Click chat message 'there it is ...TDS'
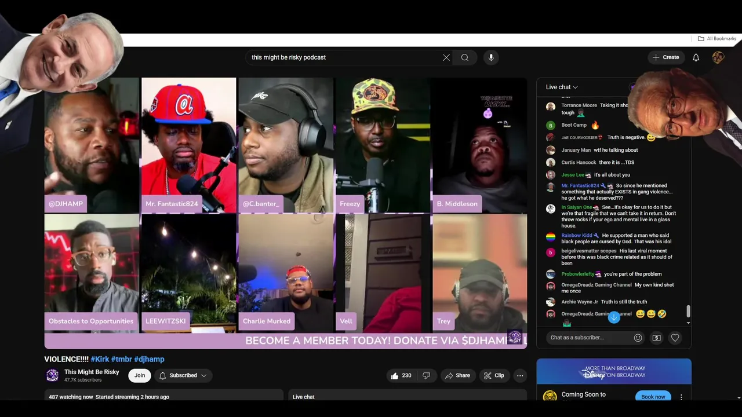 tap(617, 163)
